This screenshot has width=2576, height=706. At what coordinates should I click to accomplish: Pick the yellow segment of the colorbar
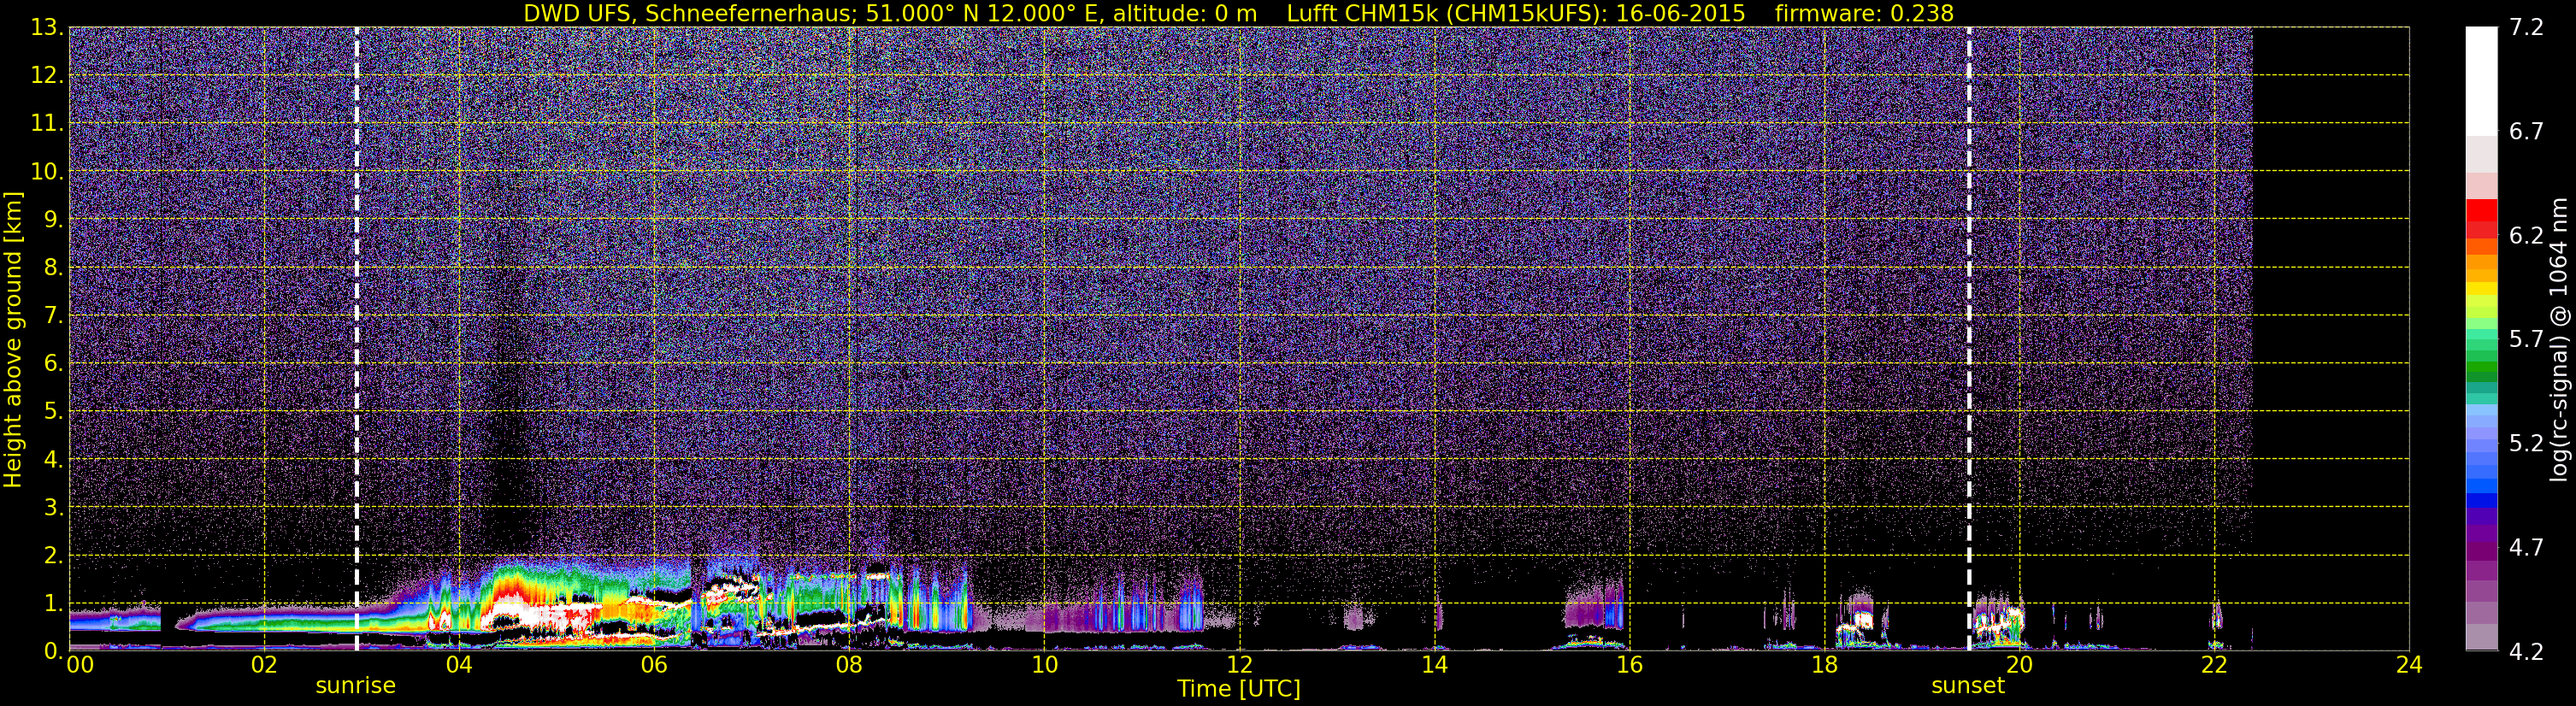pos(2481,288)
